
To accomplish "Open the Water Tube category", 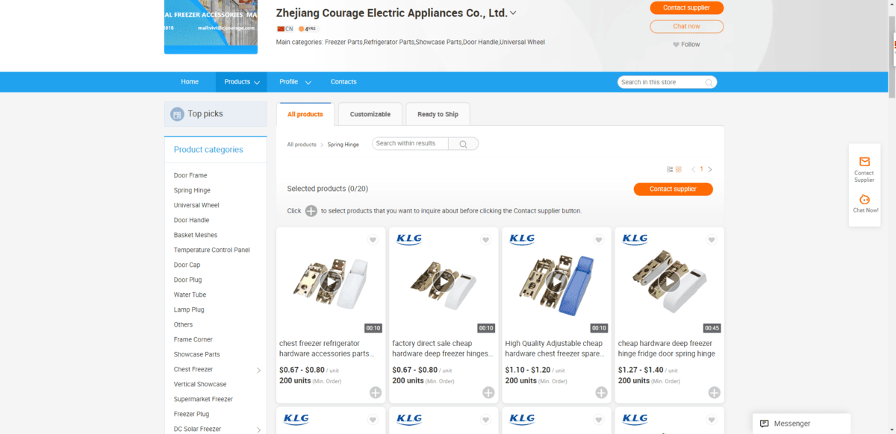I will point(190,295).
